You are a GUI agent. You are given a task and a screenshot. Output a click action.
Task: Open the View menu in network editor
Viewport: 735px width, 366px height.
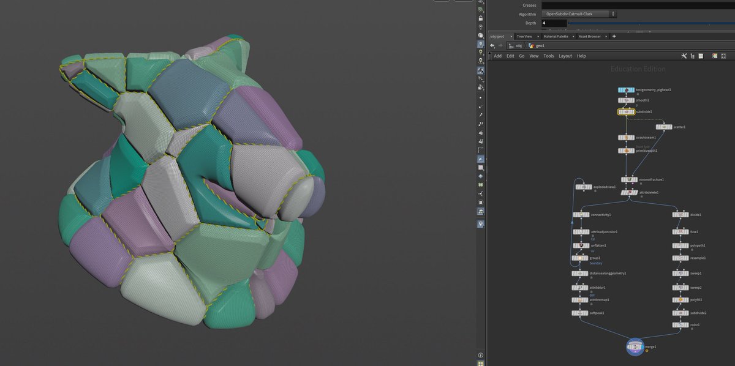tap(534, 56)
